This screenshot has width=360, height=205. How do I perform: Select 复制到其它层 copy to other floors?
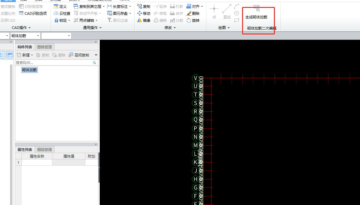87,6
